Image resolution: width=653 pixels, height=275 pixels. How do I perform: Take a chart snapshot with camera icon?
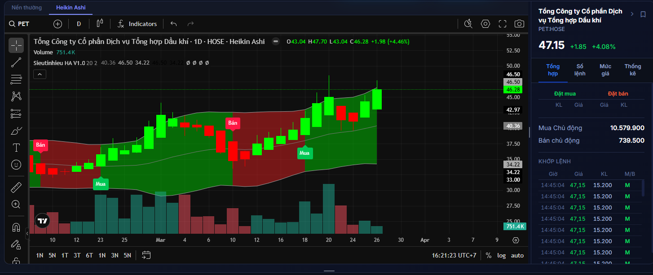[519, 24]
